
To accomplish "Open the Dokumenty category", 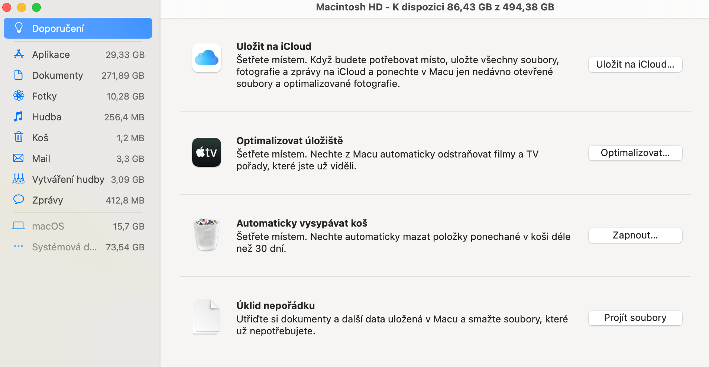I will (58, 75).
